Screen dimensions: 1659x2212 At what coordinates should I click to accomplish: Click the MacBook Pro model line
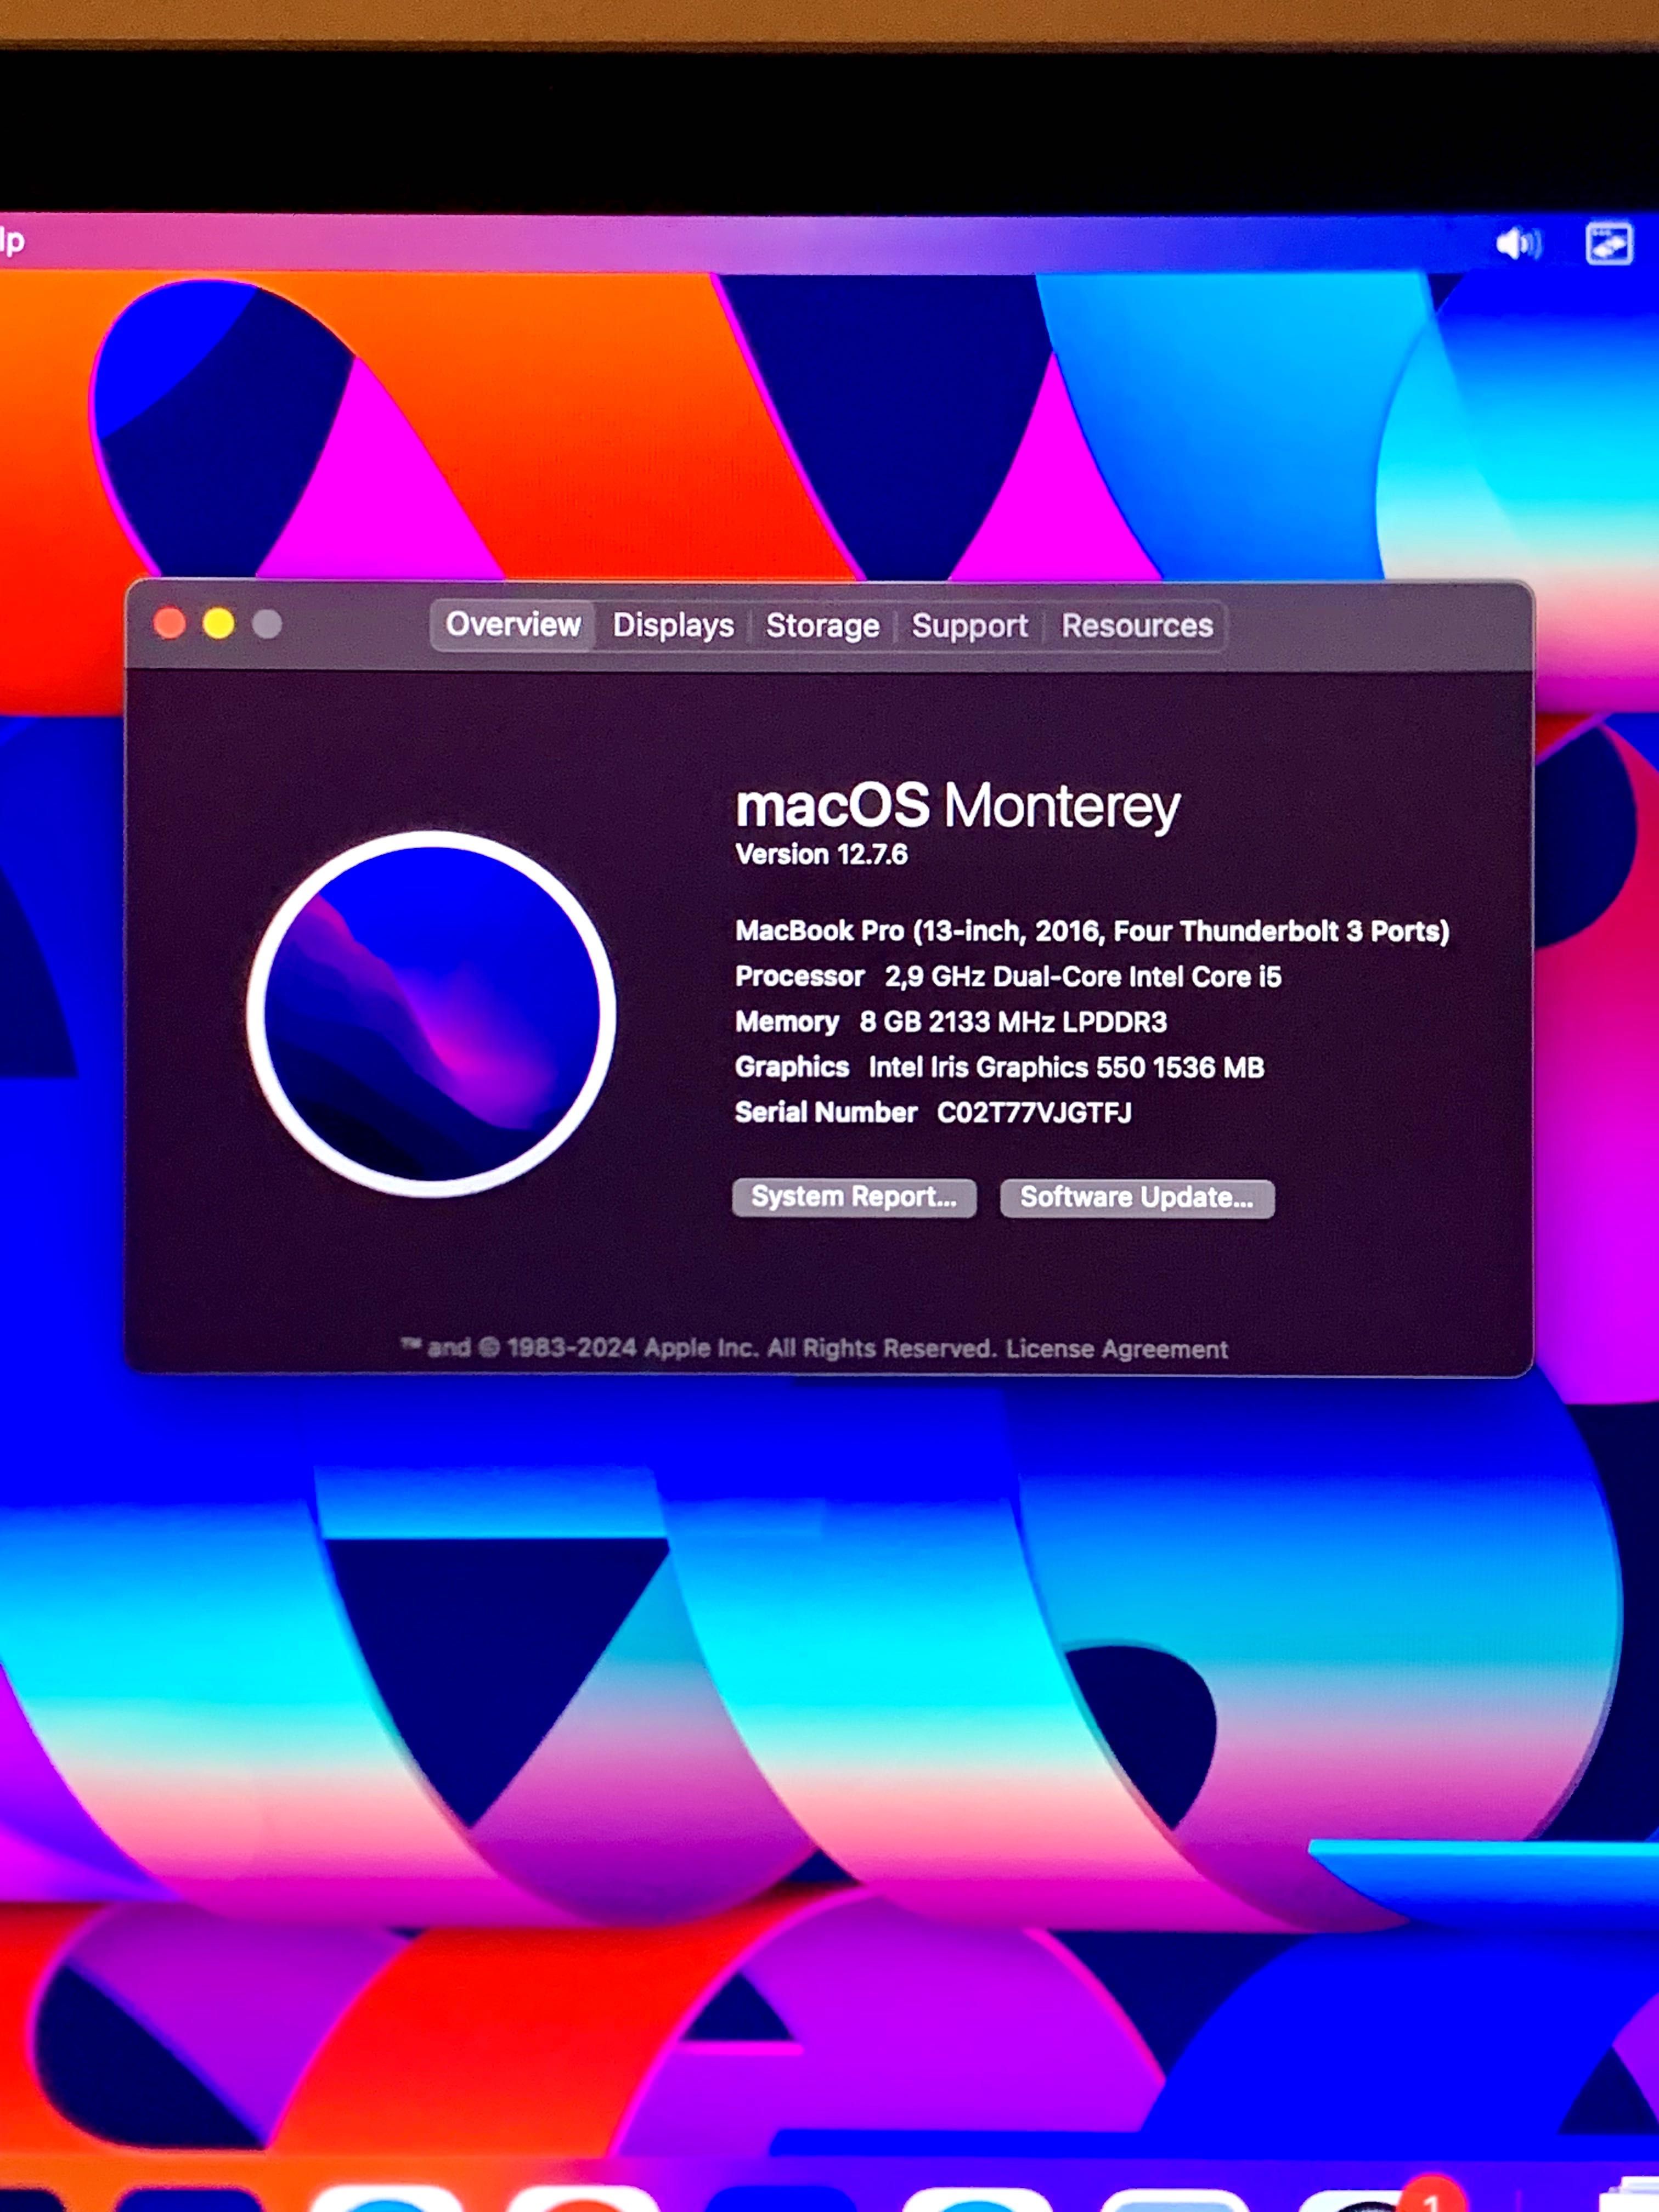1092,931
